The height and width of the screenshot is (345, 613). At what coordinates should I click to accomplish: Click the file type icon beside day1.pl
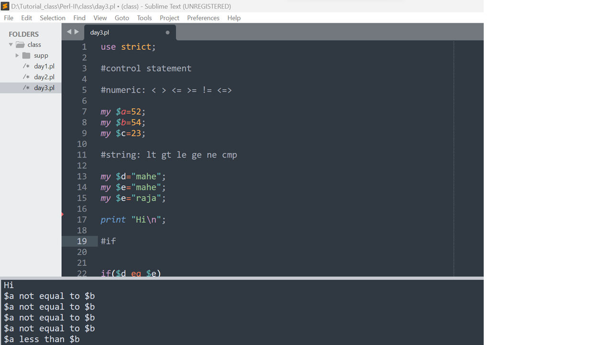26,66
